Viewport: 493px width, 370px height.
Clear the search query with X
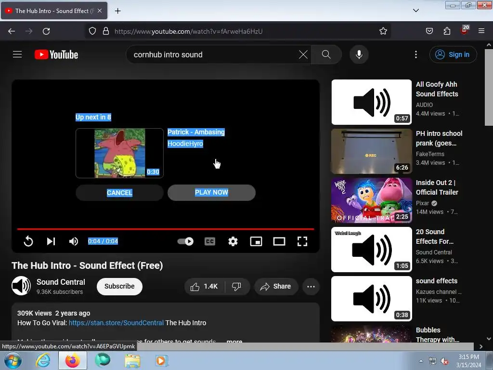point(303,54)
